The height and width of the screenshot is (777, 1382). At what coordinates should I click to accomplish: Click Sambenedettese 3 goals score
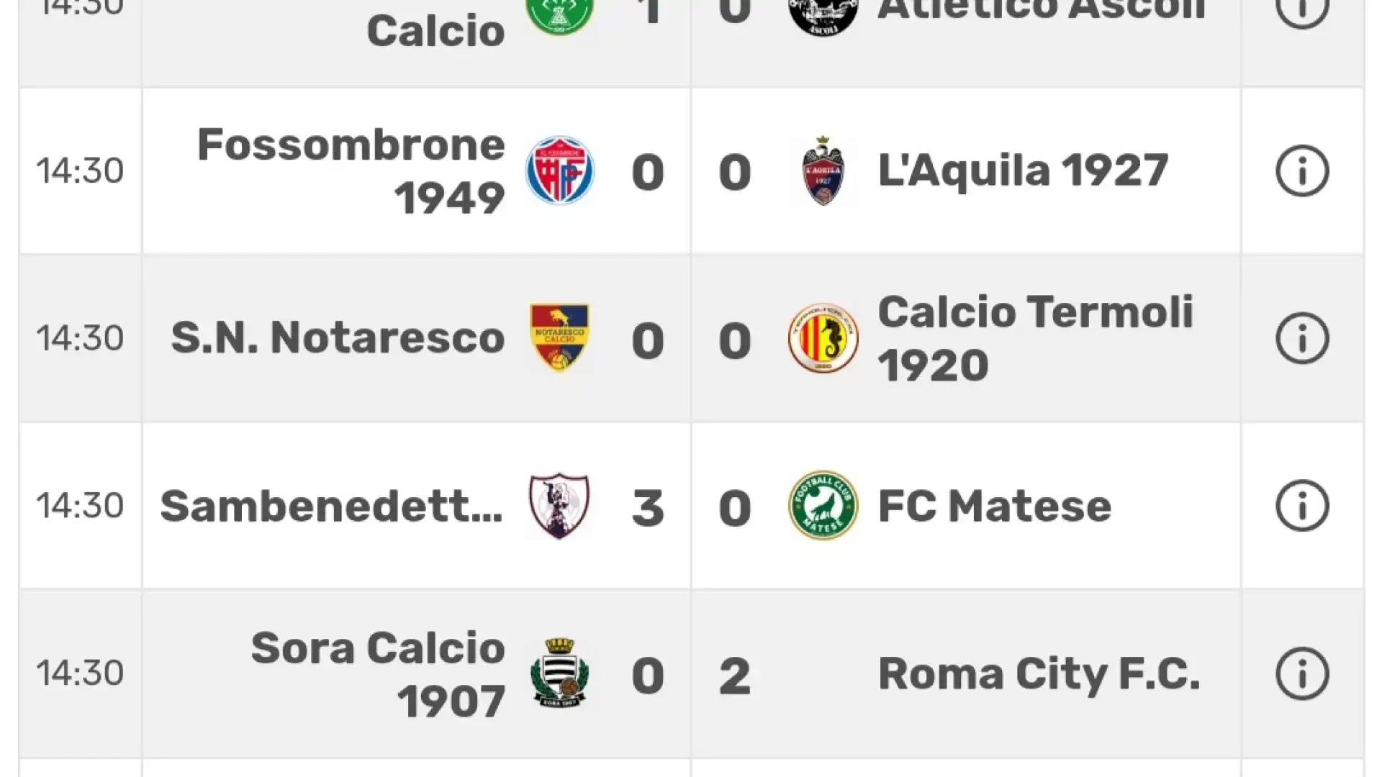[x=648, y=508]
